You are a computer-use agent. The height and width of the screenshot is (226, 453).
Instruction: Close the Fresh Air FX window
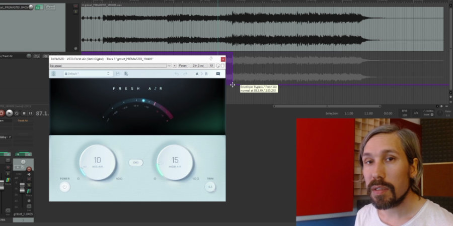223,59
